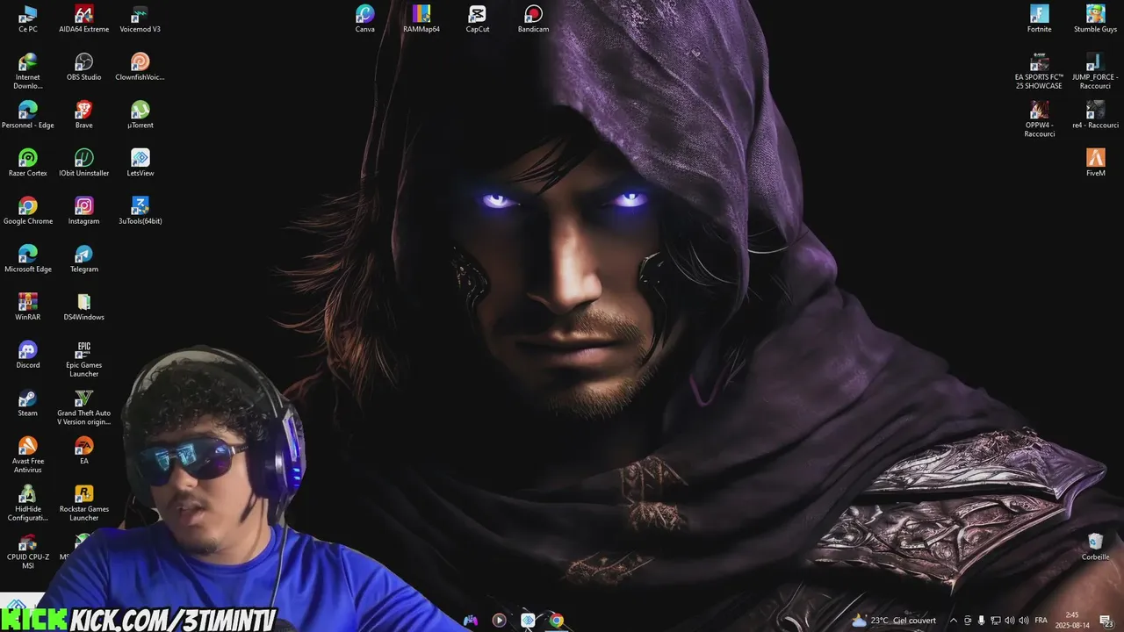Launch 3uTools(64bit) icon

pyautogui.click(x=140, y=212)
